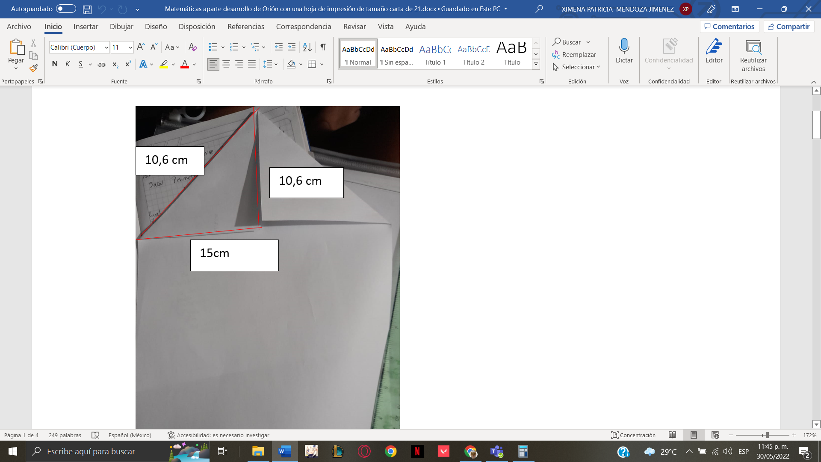Apply italic formatting using the K icon
Viewport: 821px width, 462px height.
(68, 64)
